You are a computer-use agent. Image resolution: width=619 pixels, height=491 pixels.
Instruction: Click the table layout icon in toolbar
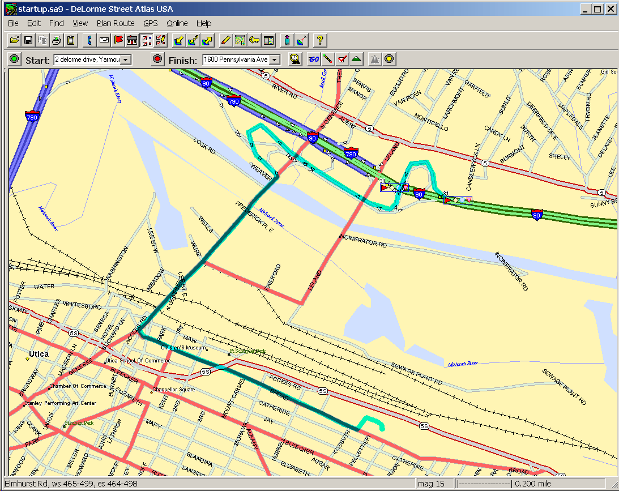coord(268,40)
